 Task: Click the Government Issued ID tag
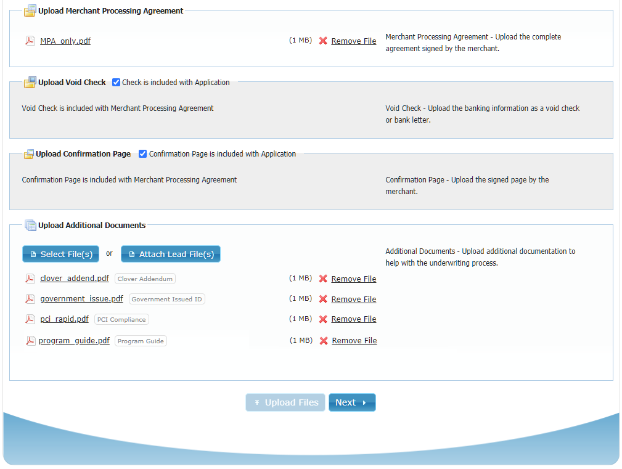pos(166,299)
